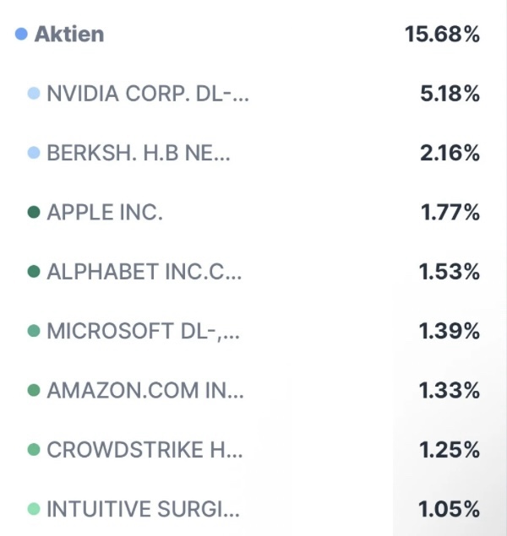Click the NVIDIA CORP. color dot

click(34, 94)
